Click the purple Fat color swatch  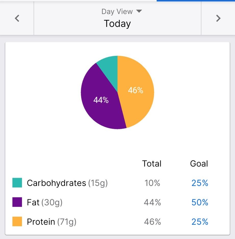[x=17, y=202]
